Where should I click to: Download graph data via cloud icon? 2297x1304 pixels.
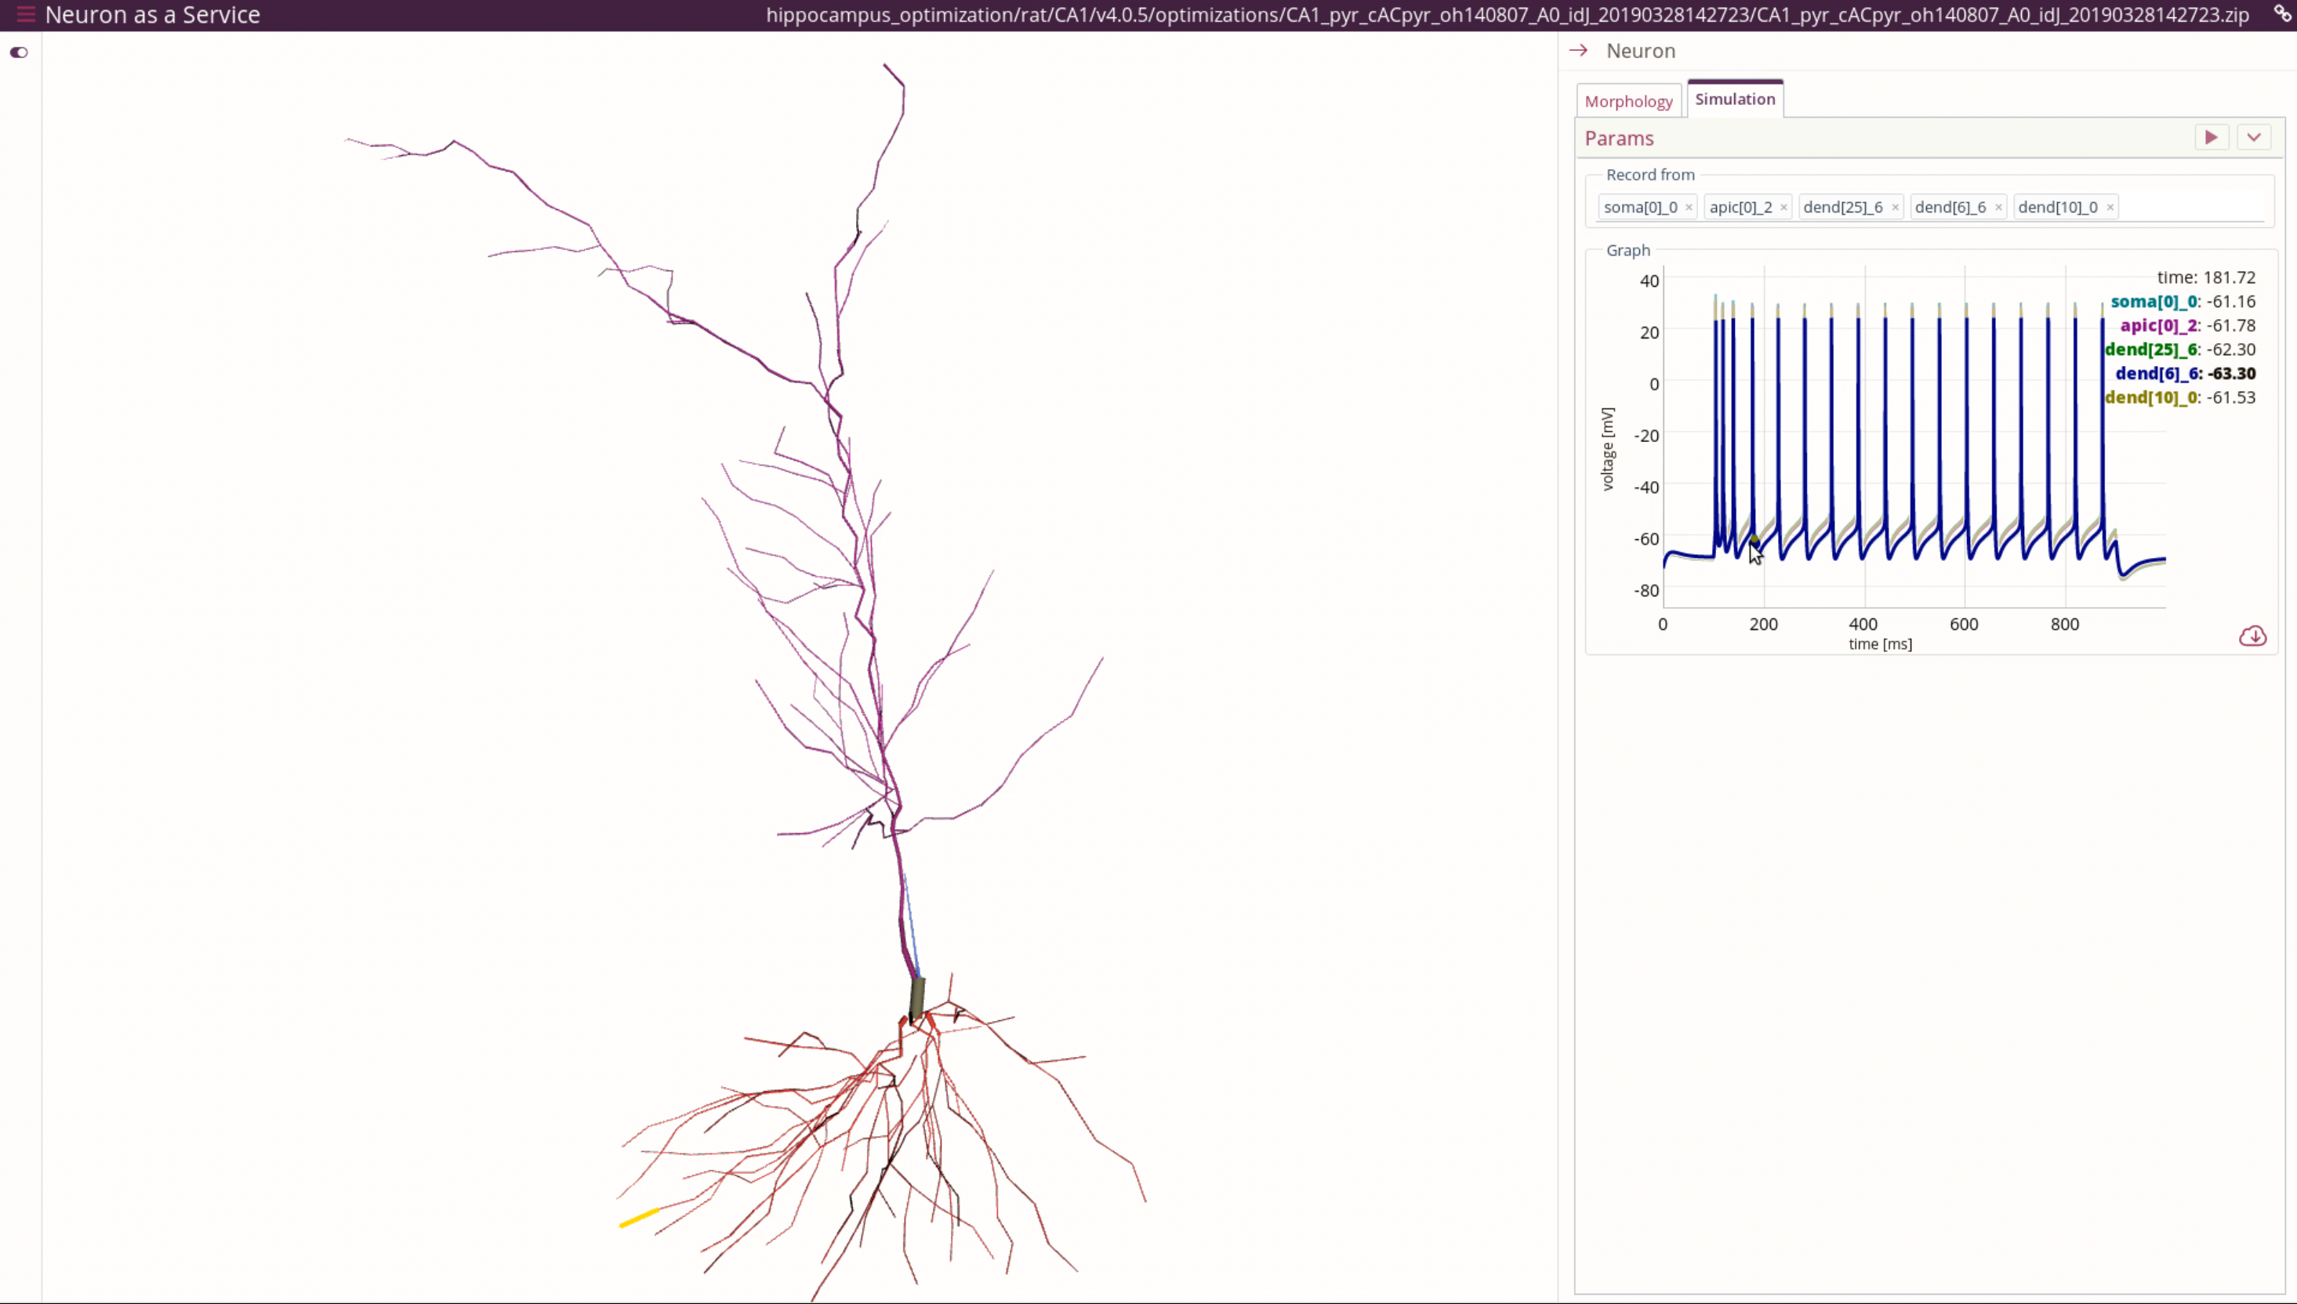[x=2252, y=637]
